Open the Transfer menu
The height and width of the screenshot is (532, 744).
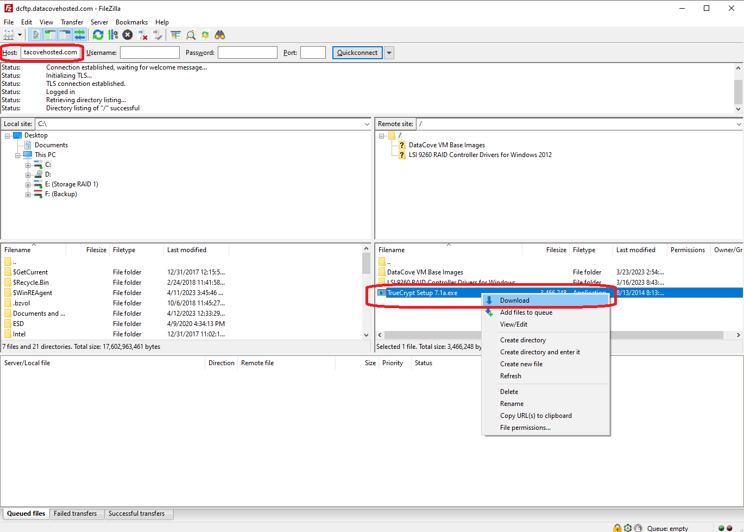pos(72,22)
